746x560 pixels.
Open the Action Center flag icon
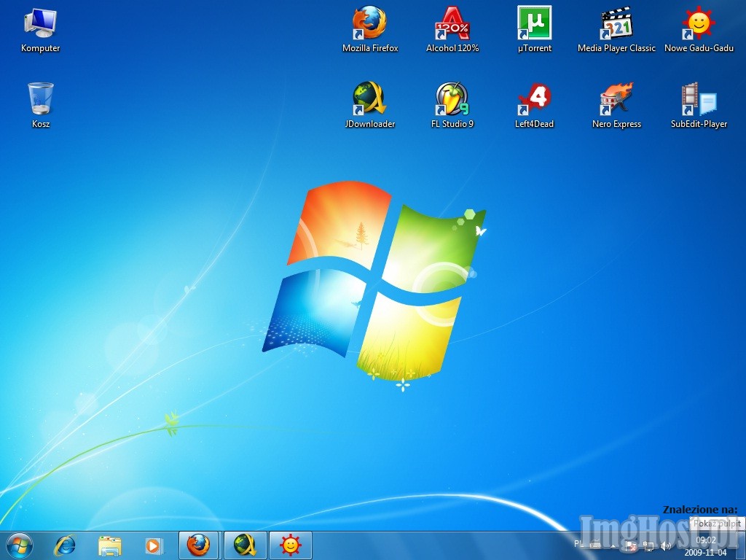click(x=630, y=546)
